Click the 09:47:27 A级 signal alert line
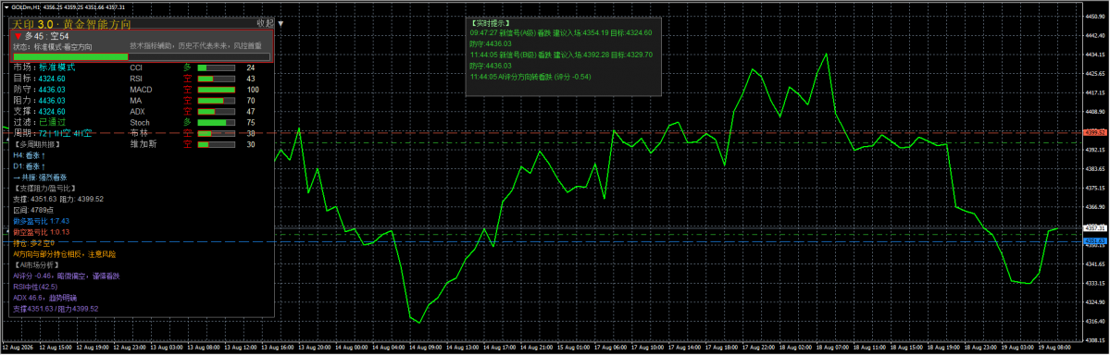Image resolution: width=1110 pixels, height=355 pixels. pyautogui.click(x=561, y=32)
